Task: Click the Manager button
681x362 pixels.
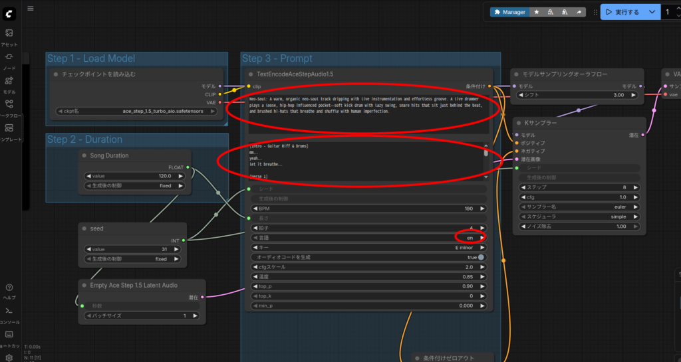Action: click(x=509, y=12)
